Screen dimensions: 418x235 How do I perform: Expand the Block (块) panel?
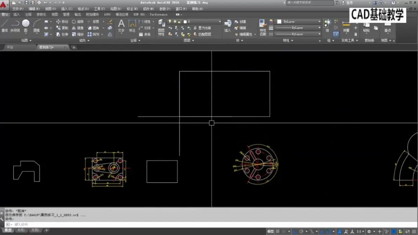click(x=240, y=41)
